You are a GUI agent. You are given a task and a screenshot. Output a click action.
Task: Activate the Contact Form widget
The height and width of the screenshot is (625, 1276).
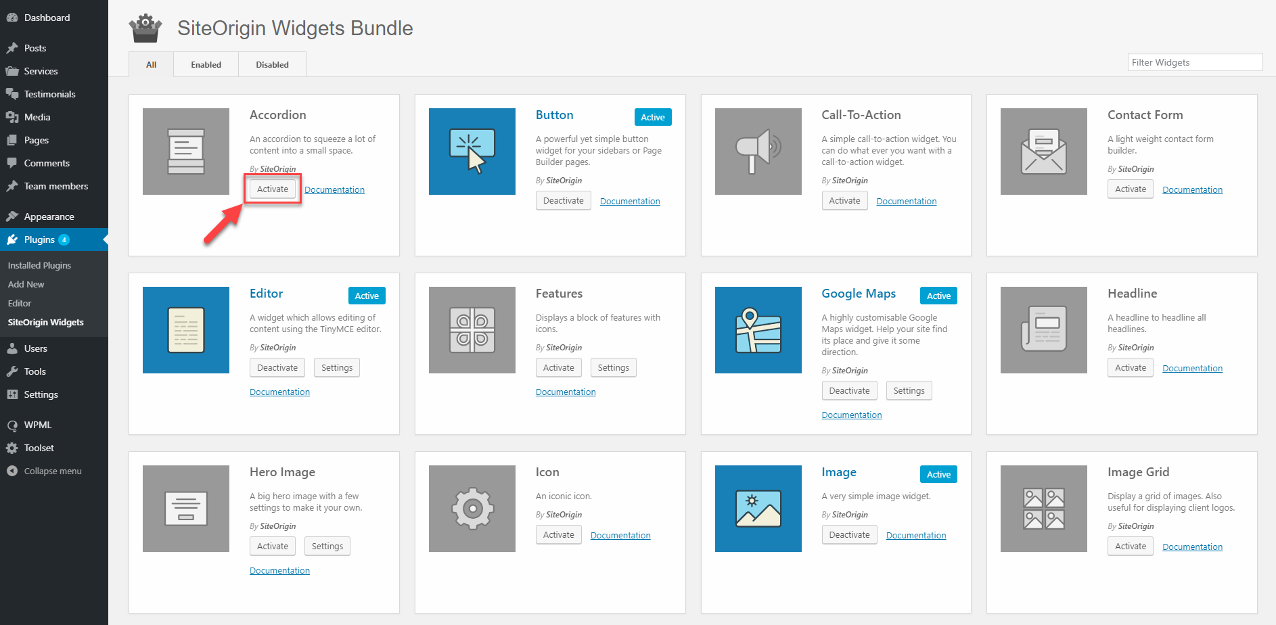[x=1131, y=189]
